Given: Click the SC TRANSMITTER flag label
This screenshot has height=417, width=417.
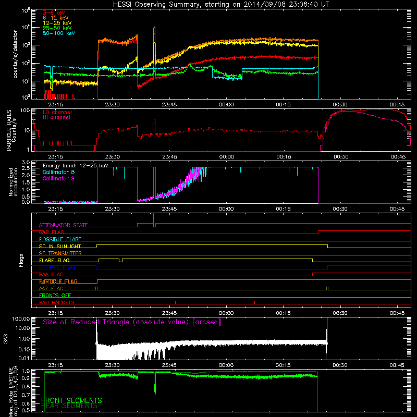Looking at the screenshot, I should [60, 253].
